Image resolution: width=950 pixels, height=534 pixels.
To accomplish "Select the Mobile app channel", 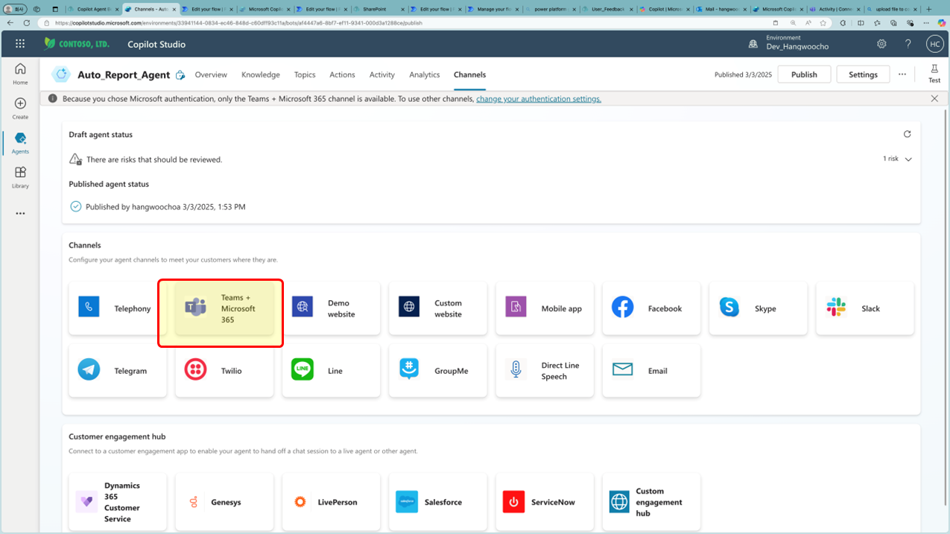I will point(545,308).
